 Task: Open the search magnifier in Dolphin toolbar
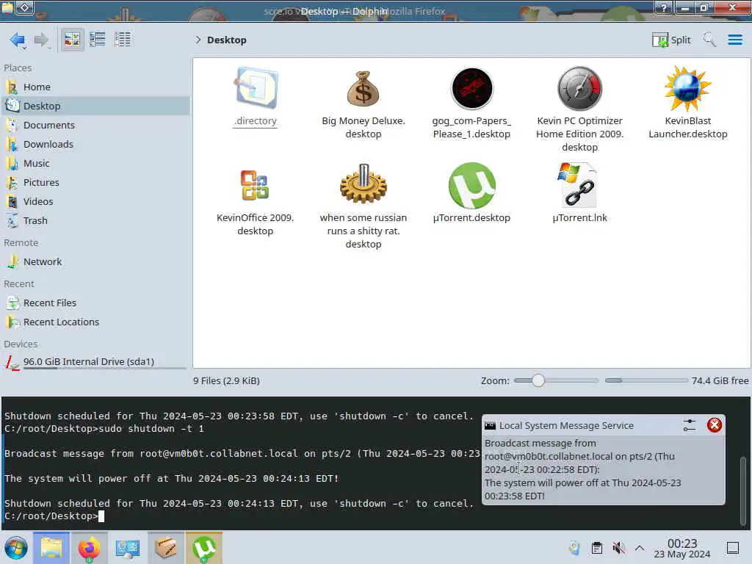click(x=709, y=40)
